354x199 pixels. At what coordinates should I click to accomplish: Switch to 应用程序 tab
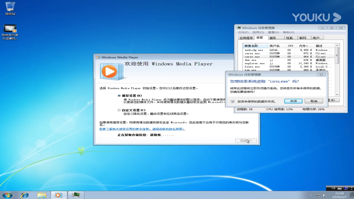pos(246,38)
